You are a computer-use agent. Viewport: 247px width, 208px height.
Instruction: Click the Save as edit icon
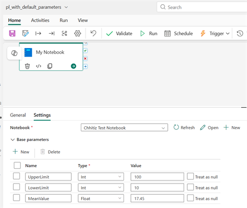point(25,33)
